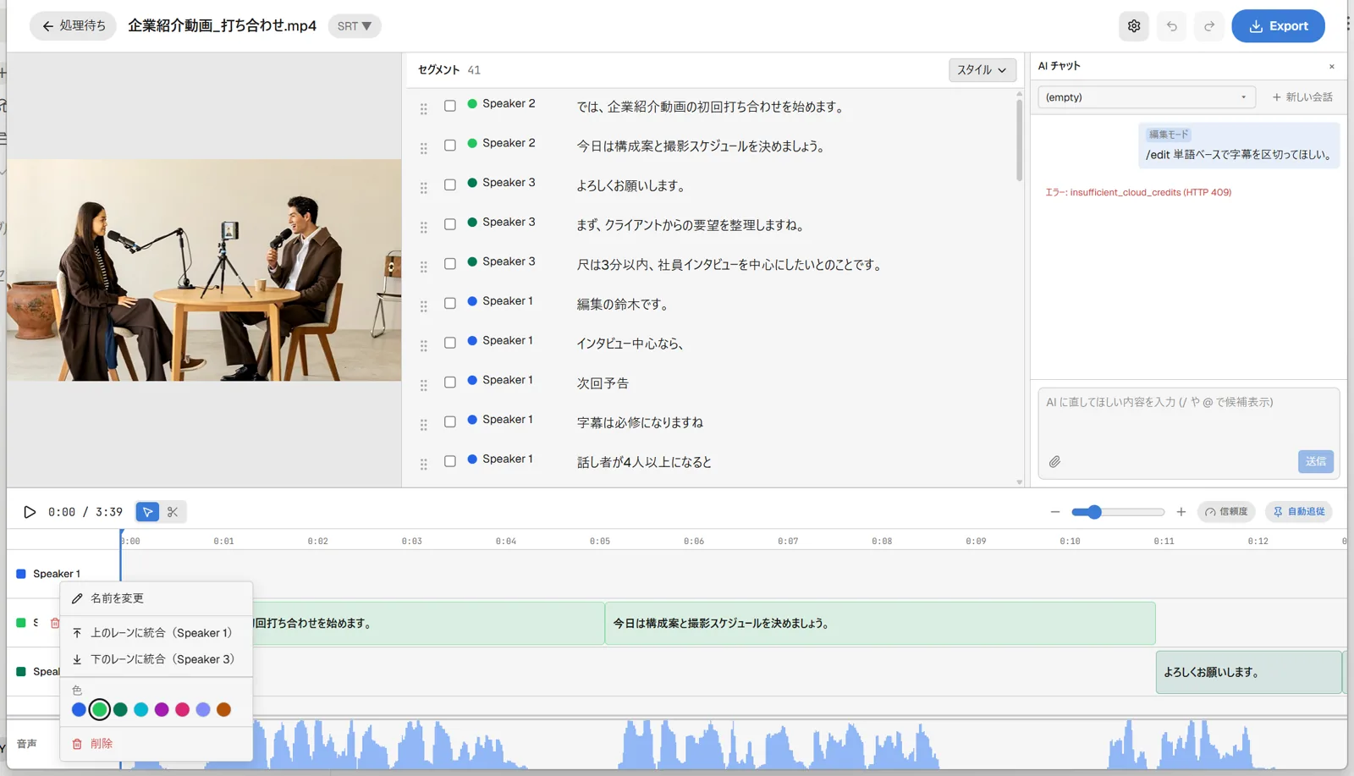Click the zoom out minus icon
The image size is (1354, 776).
pyautogui.click(x=1055, y=512)
